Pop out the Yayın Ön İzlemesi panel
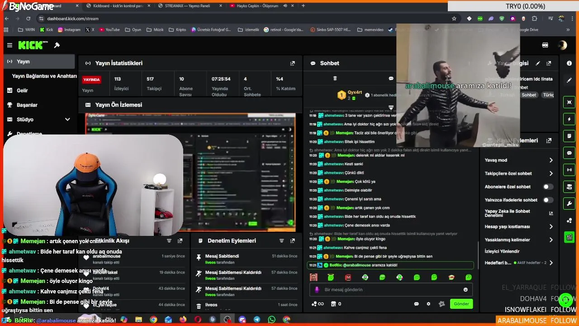This screenshot has width=579, height=326. (292, 105)
